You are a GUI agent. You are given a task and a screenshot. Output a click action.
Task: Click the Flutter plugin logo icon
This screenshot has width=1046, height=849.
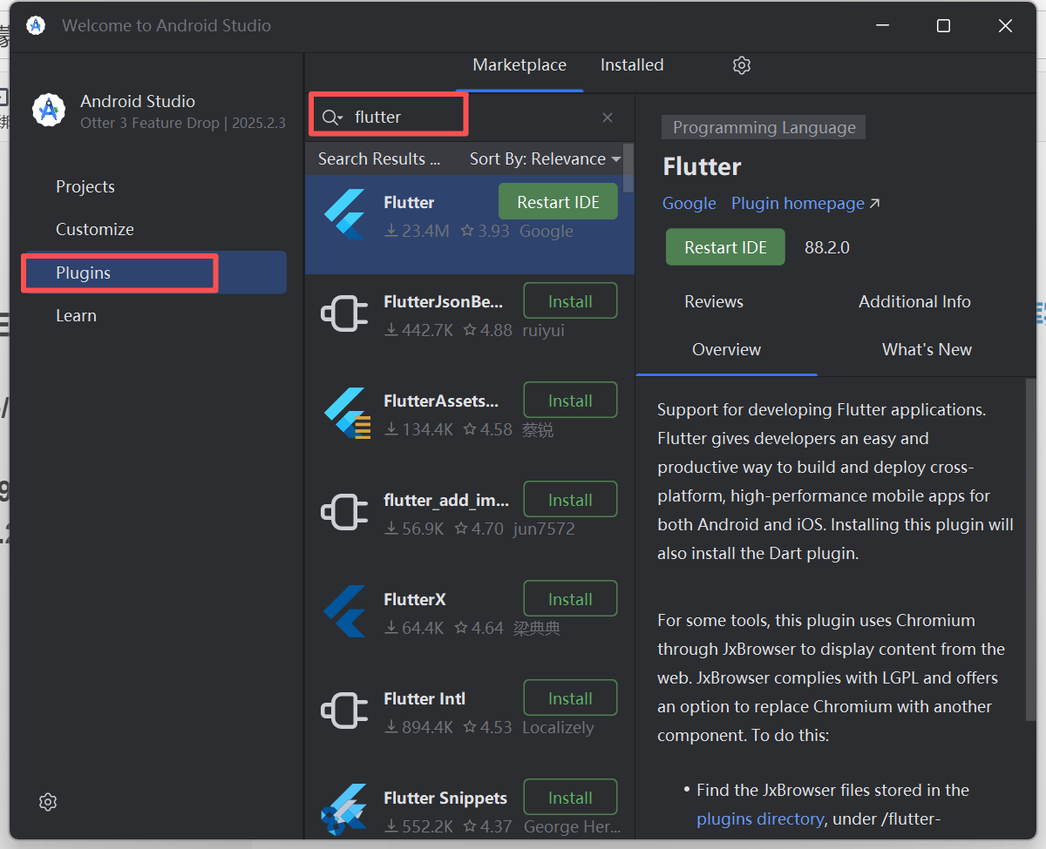tap(344, 214)
